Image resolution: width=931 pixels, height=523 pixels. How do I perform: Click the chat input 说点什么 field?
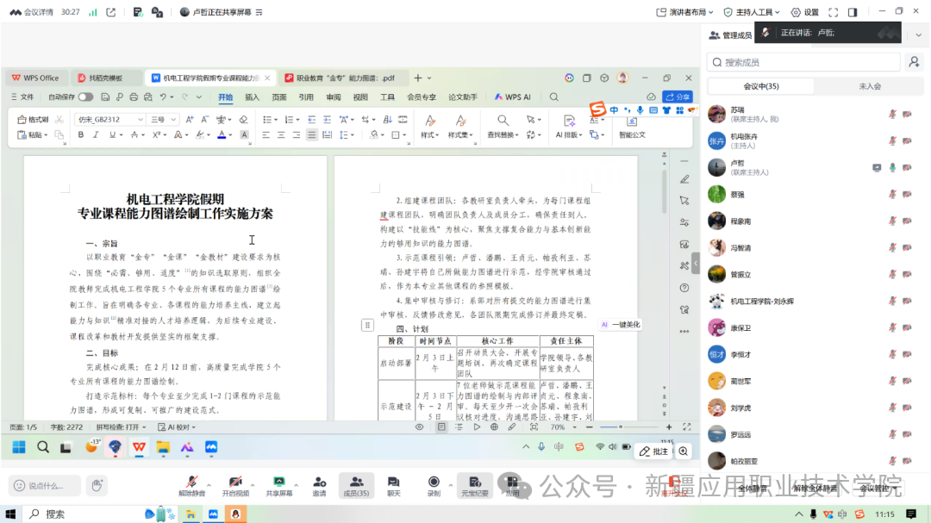(x=47, y=486)
